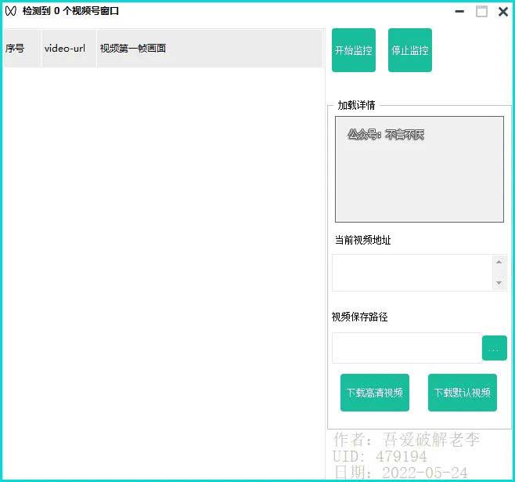Click the 序号 column header
This screenshot has width=515, height=482.
click(21, 49)
